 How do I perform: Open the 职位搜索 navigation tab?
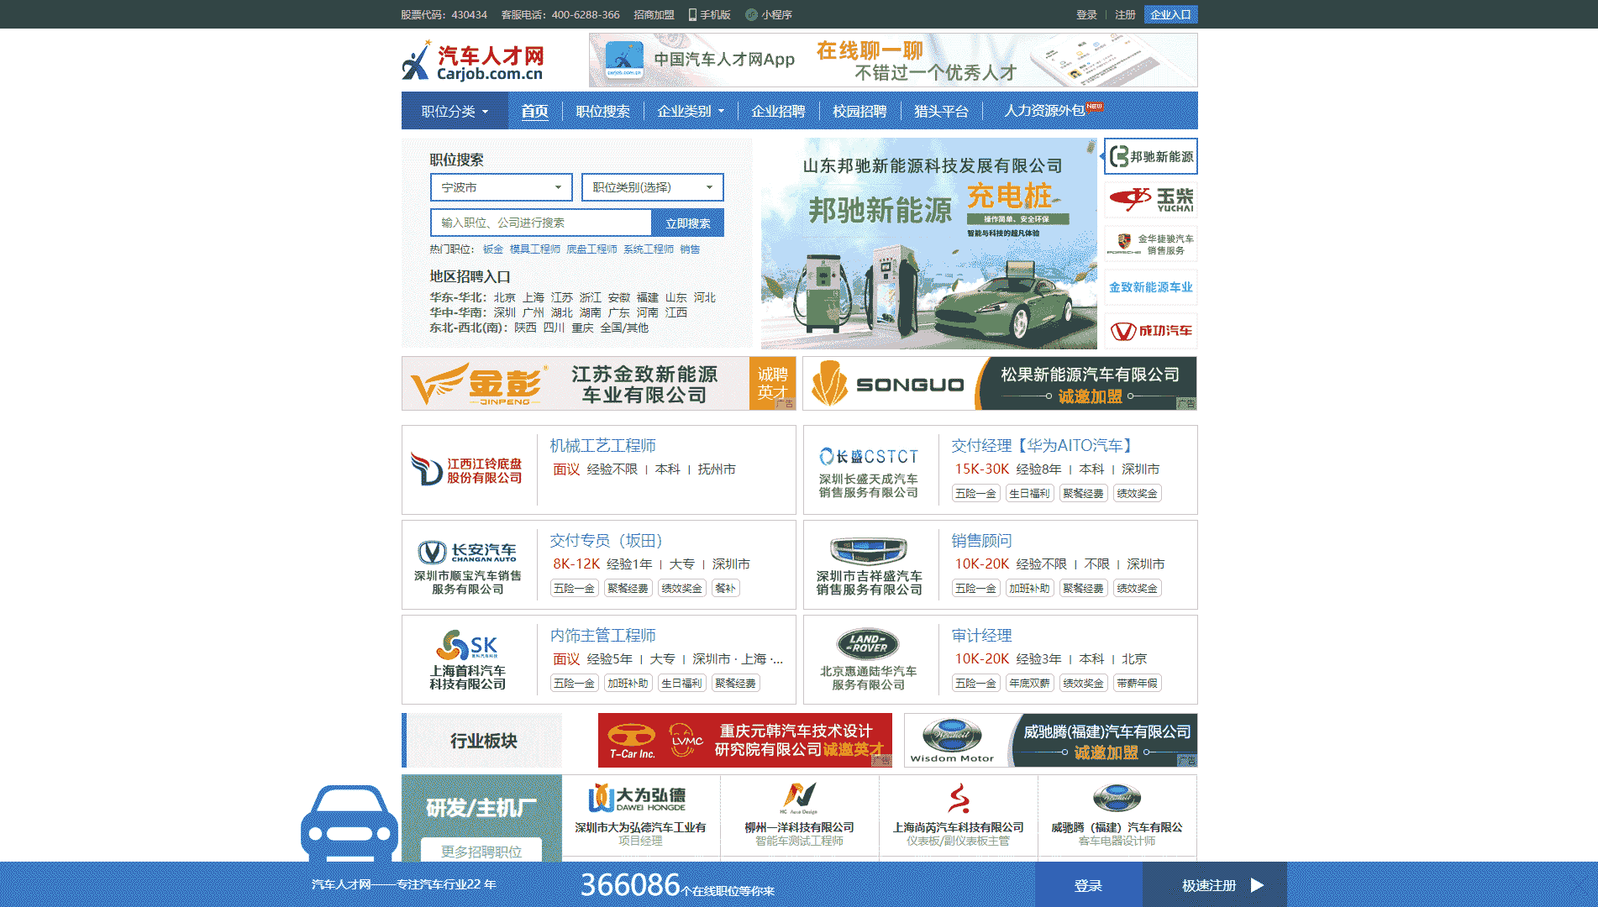pyautogui.click(x=602, y=111)
